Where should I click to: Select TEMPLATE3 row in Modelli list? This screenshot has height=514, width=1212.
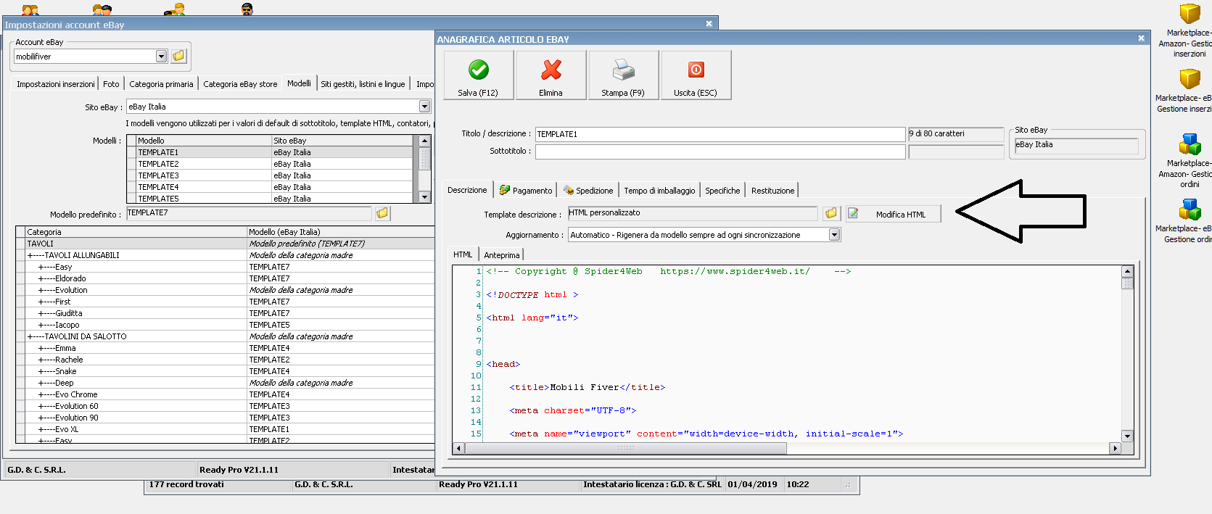(x=159, y=175)
